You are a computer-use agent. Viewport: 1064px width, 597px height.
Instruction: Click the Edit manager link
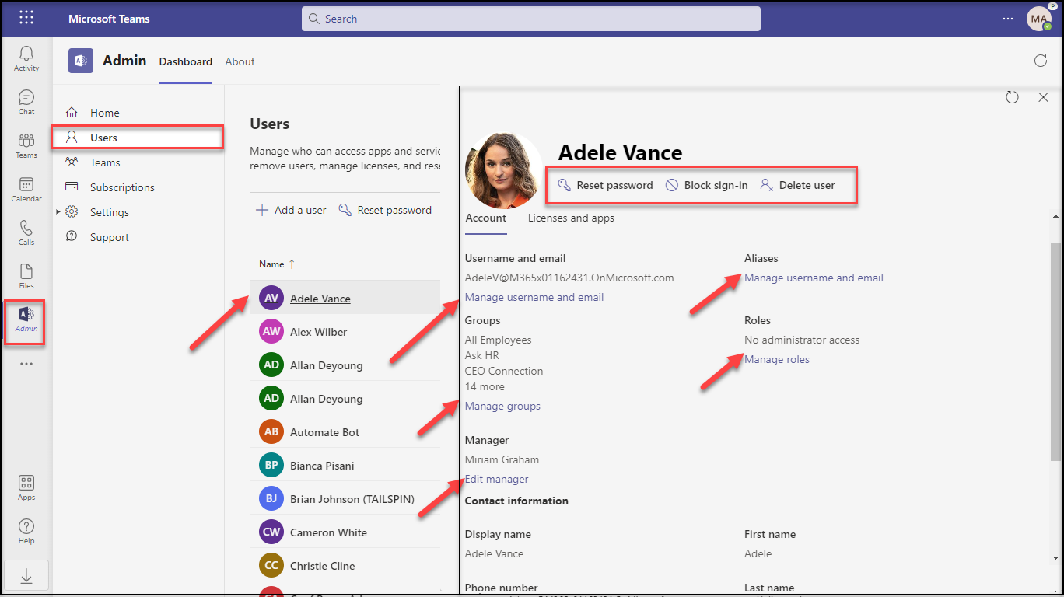[496, 479]
